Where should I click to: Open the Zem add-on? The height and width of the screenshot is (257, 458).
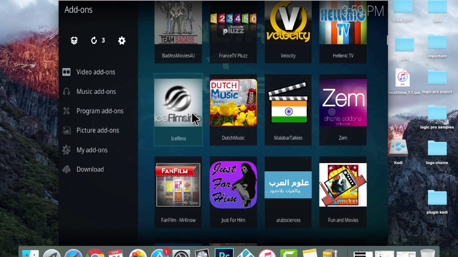click(343, 110)
